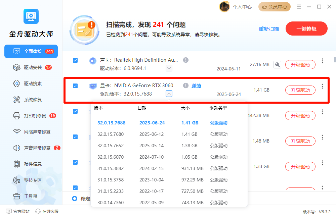Select the 稳定 radio button
336x218 pixels.
[x=75, y=199]
